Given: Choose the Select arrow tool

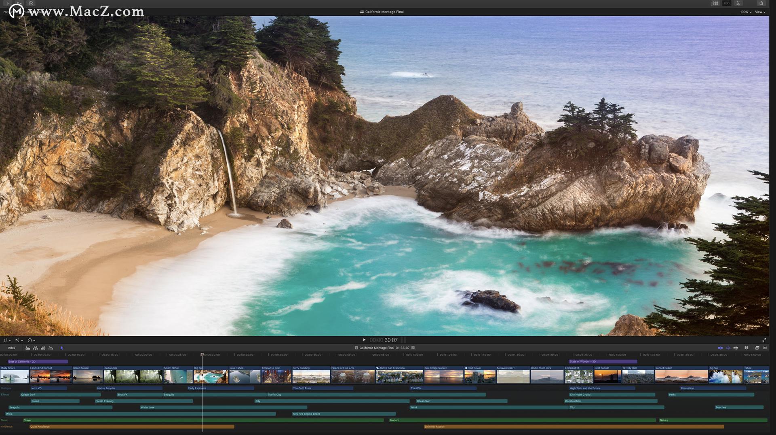Looking at the screenshot, I should point(61,348).
